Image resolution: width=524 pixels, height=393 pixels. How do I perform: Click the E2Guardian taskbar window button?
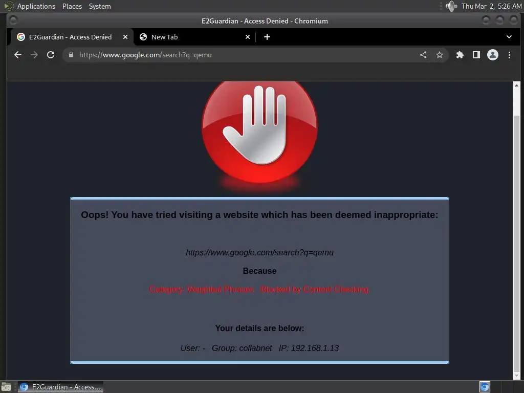coord(60,387)
